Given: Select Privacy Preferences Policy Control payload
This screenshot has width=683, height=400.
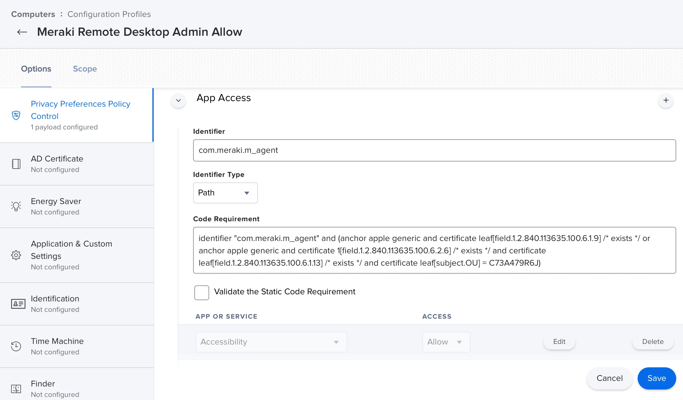Looking at the screenshot, I should click(x=77, y=115).
